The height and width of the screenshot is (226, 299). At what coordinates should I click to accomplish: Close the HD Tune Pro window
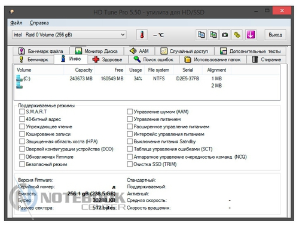point(282,11)
